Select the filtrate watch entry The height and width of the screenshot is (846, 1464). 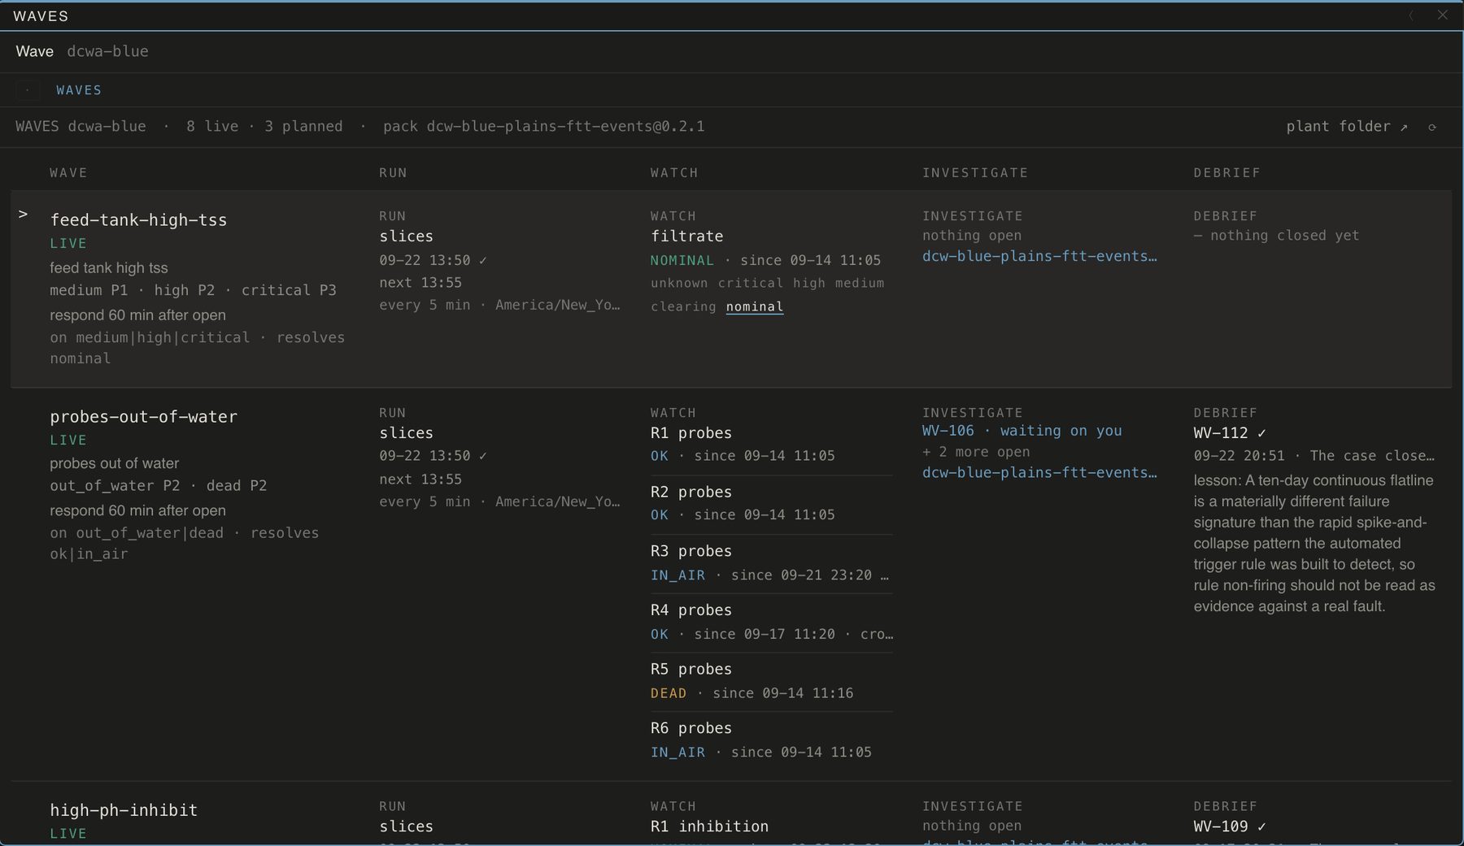[x=686, y=236]
